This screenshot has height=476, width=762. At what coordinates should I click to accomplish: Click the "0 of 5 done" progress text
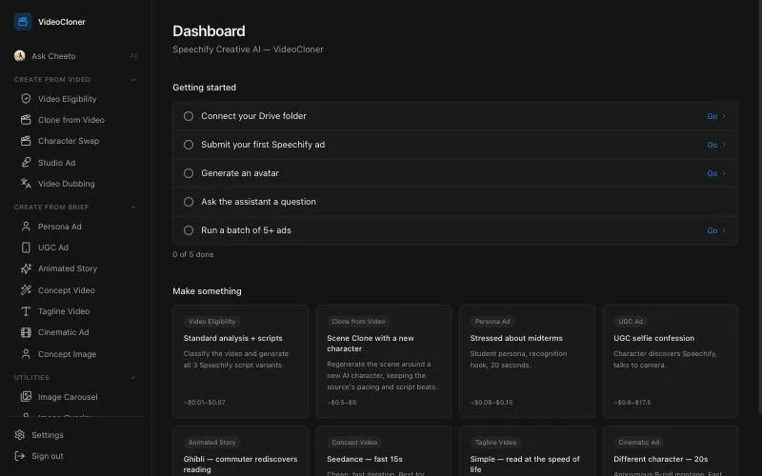pyautogui.click(x=193, y=254)
